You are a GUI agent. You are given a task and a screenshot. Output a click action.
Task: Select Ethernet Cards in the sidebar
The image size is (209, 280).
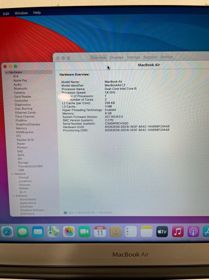[x=25, y=113]
